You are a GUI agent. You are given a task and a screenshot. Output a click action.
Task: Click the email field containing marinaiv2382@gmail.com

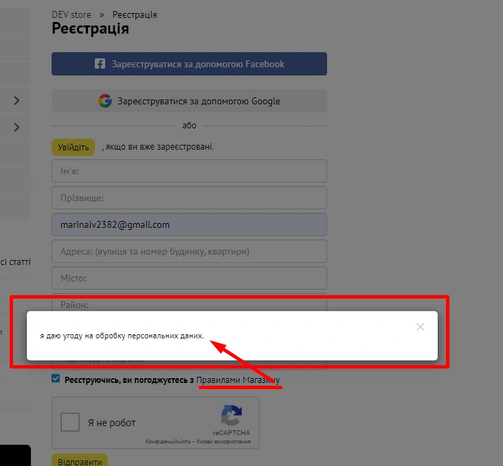(189, 224)
